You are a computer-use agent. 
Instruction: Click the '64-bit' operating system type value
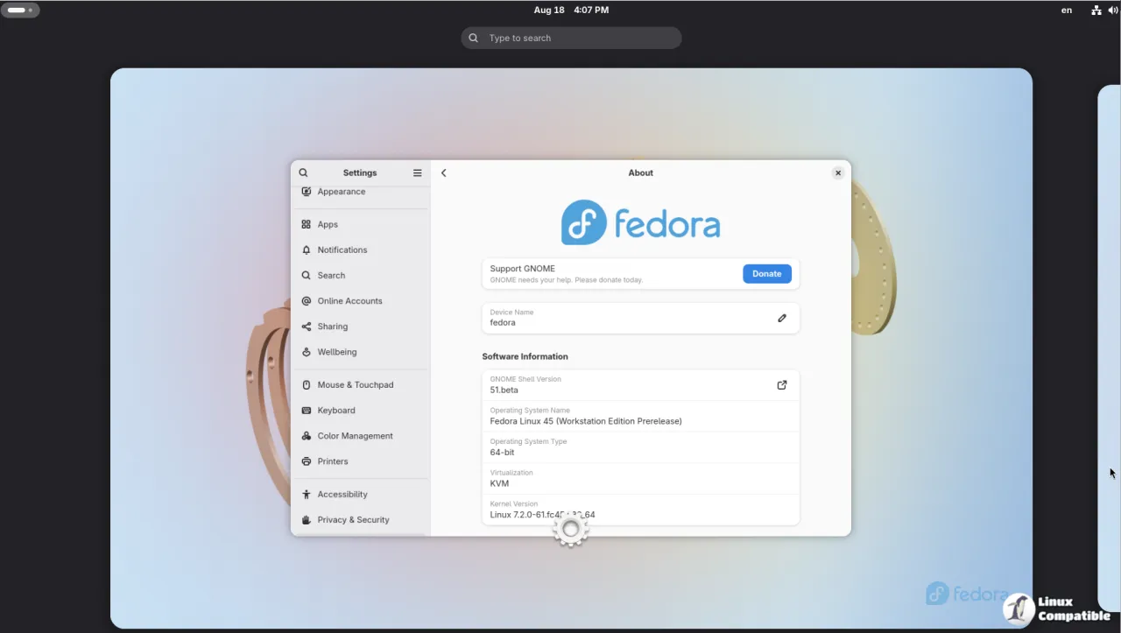coord(502,453)
